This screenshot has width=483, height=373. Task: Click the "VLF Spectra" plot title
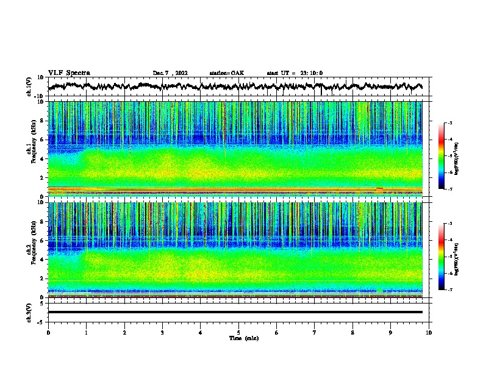pos(69,73)
